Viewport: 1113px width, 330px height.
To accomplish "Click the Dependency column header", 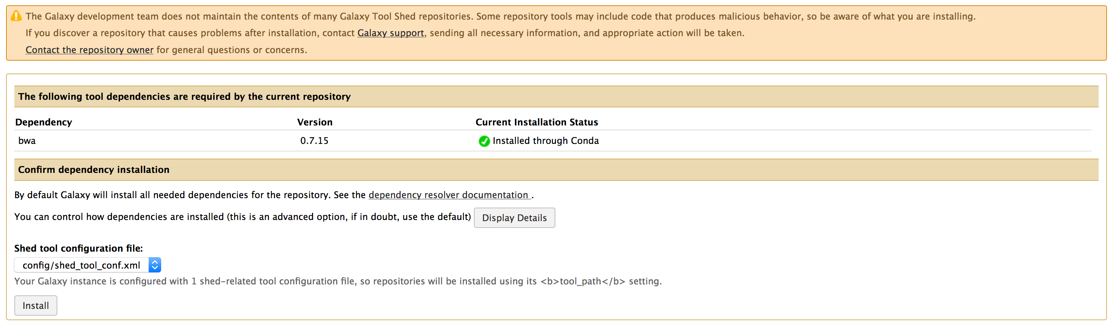I will click(44, 122).
